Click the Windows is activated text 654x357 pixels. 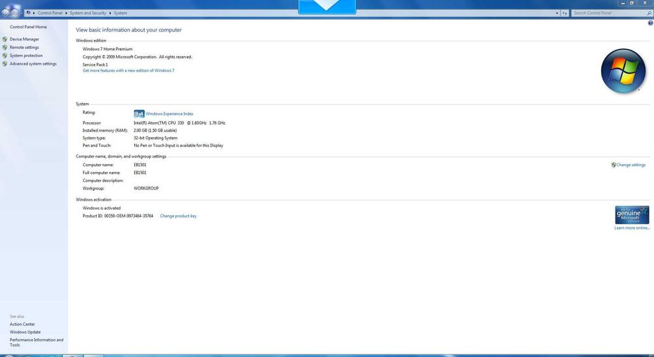pos(101,208)
